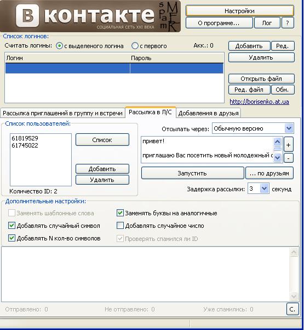
Task: Select radio 'с первого'
Action: [x=135, y=46]
